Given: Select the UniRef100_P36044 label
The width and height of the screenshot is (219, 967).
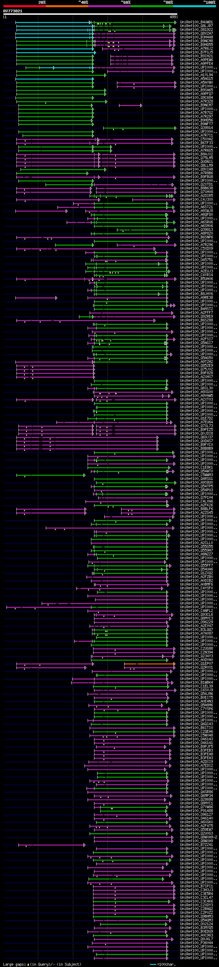Looking at the screenshot, I should click(196, 943).
